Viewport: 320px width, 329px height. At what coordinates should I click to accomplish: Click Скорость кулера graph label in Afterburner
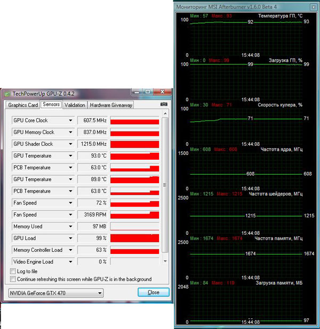(x=280, y=105)
